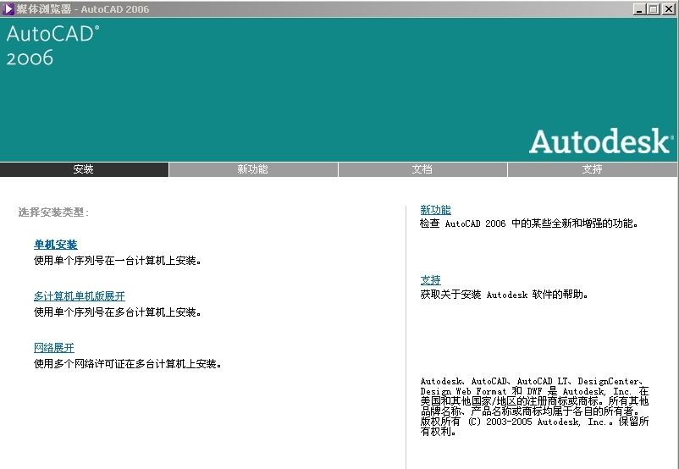Close the AutoCAD 2006 media browser
The height and width of the screenshot is (469, 679).
point(668,9)
